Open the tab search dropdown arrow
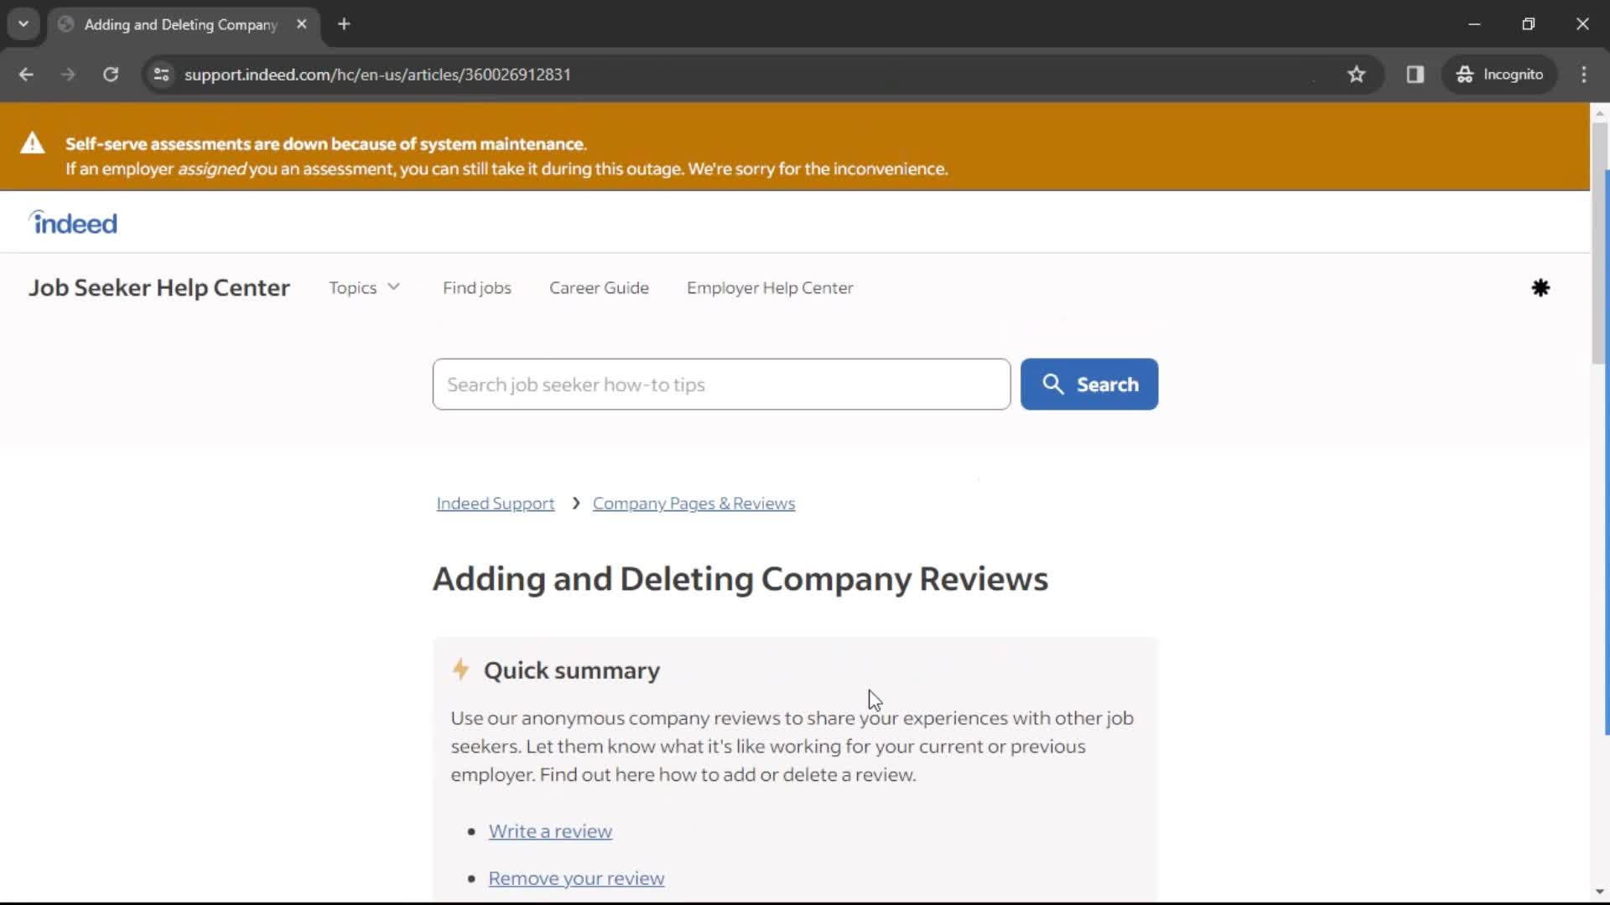 click(x=23, y=24)
